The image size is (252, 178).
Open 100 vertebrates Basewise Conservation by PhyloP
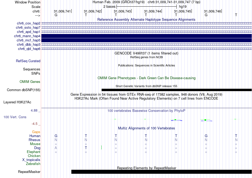click(146, 111)
